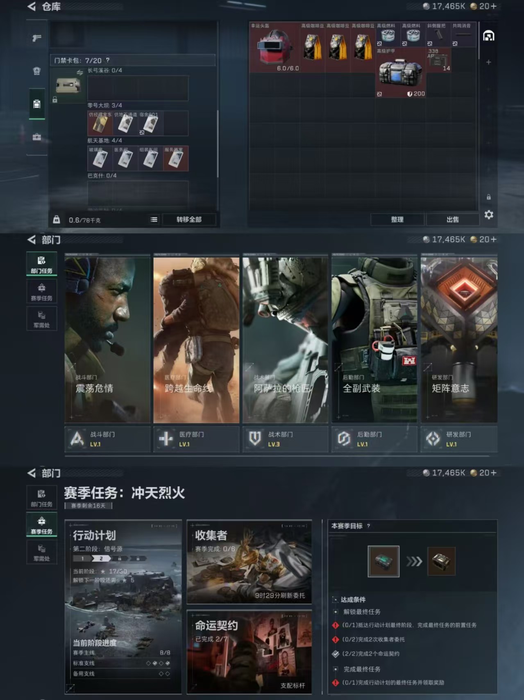Click the 医疗部门 cross icon

[x=166, y=439]
